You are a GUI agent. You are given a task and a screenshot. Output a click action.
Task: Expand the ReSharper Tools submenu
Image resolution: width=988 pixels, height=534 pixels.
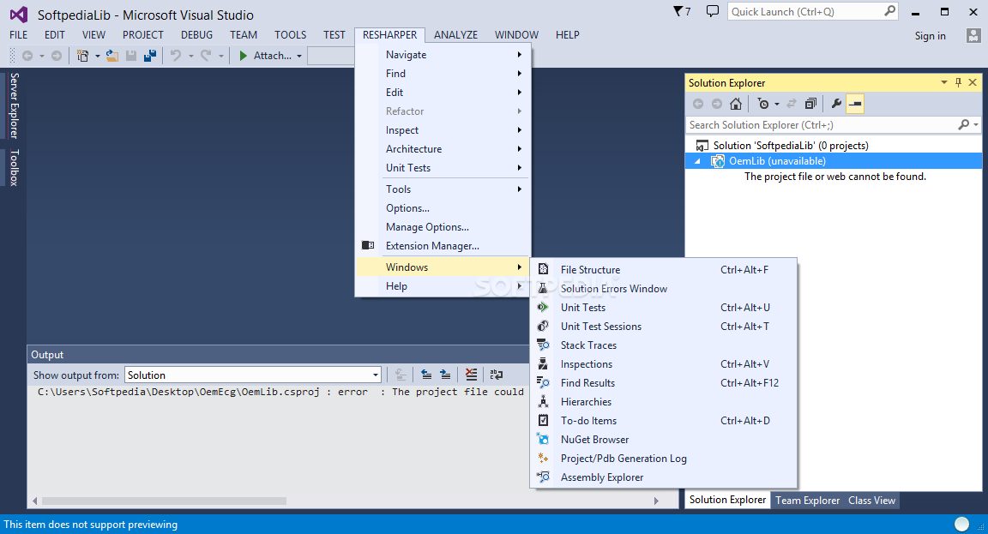tap(443, 189)
